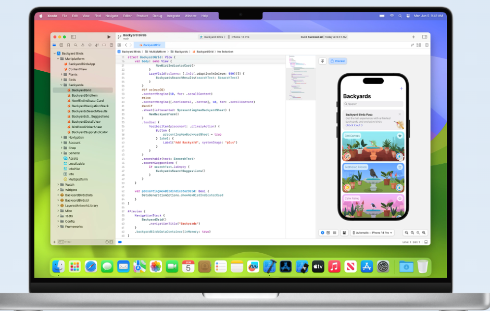The width and height of the screenshot is (490, 311).
Task: Click the zoom in canvas icon
Action: click(424, 232)
